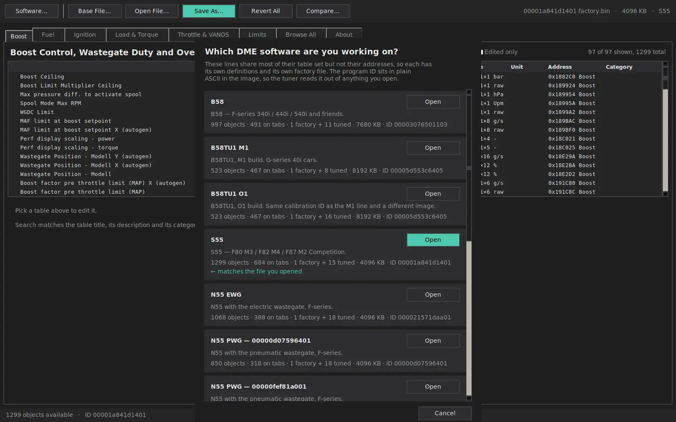Select Max pressure diff. to activate spool
Viewport: 676px width, 422px height.
coord(102,95)
